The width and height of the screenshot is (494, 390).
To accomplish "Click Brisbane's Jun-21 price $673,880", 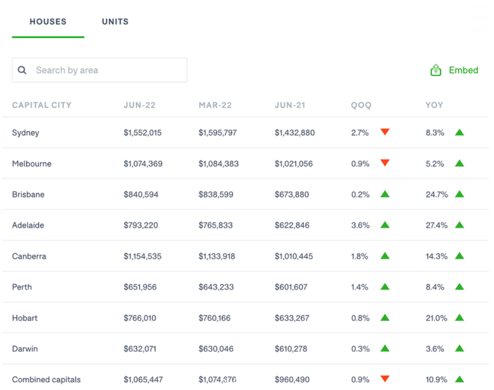I will point(292,194).
